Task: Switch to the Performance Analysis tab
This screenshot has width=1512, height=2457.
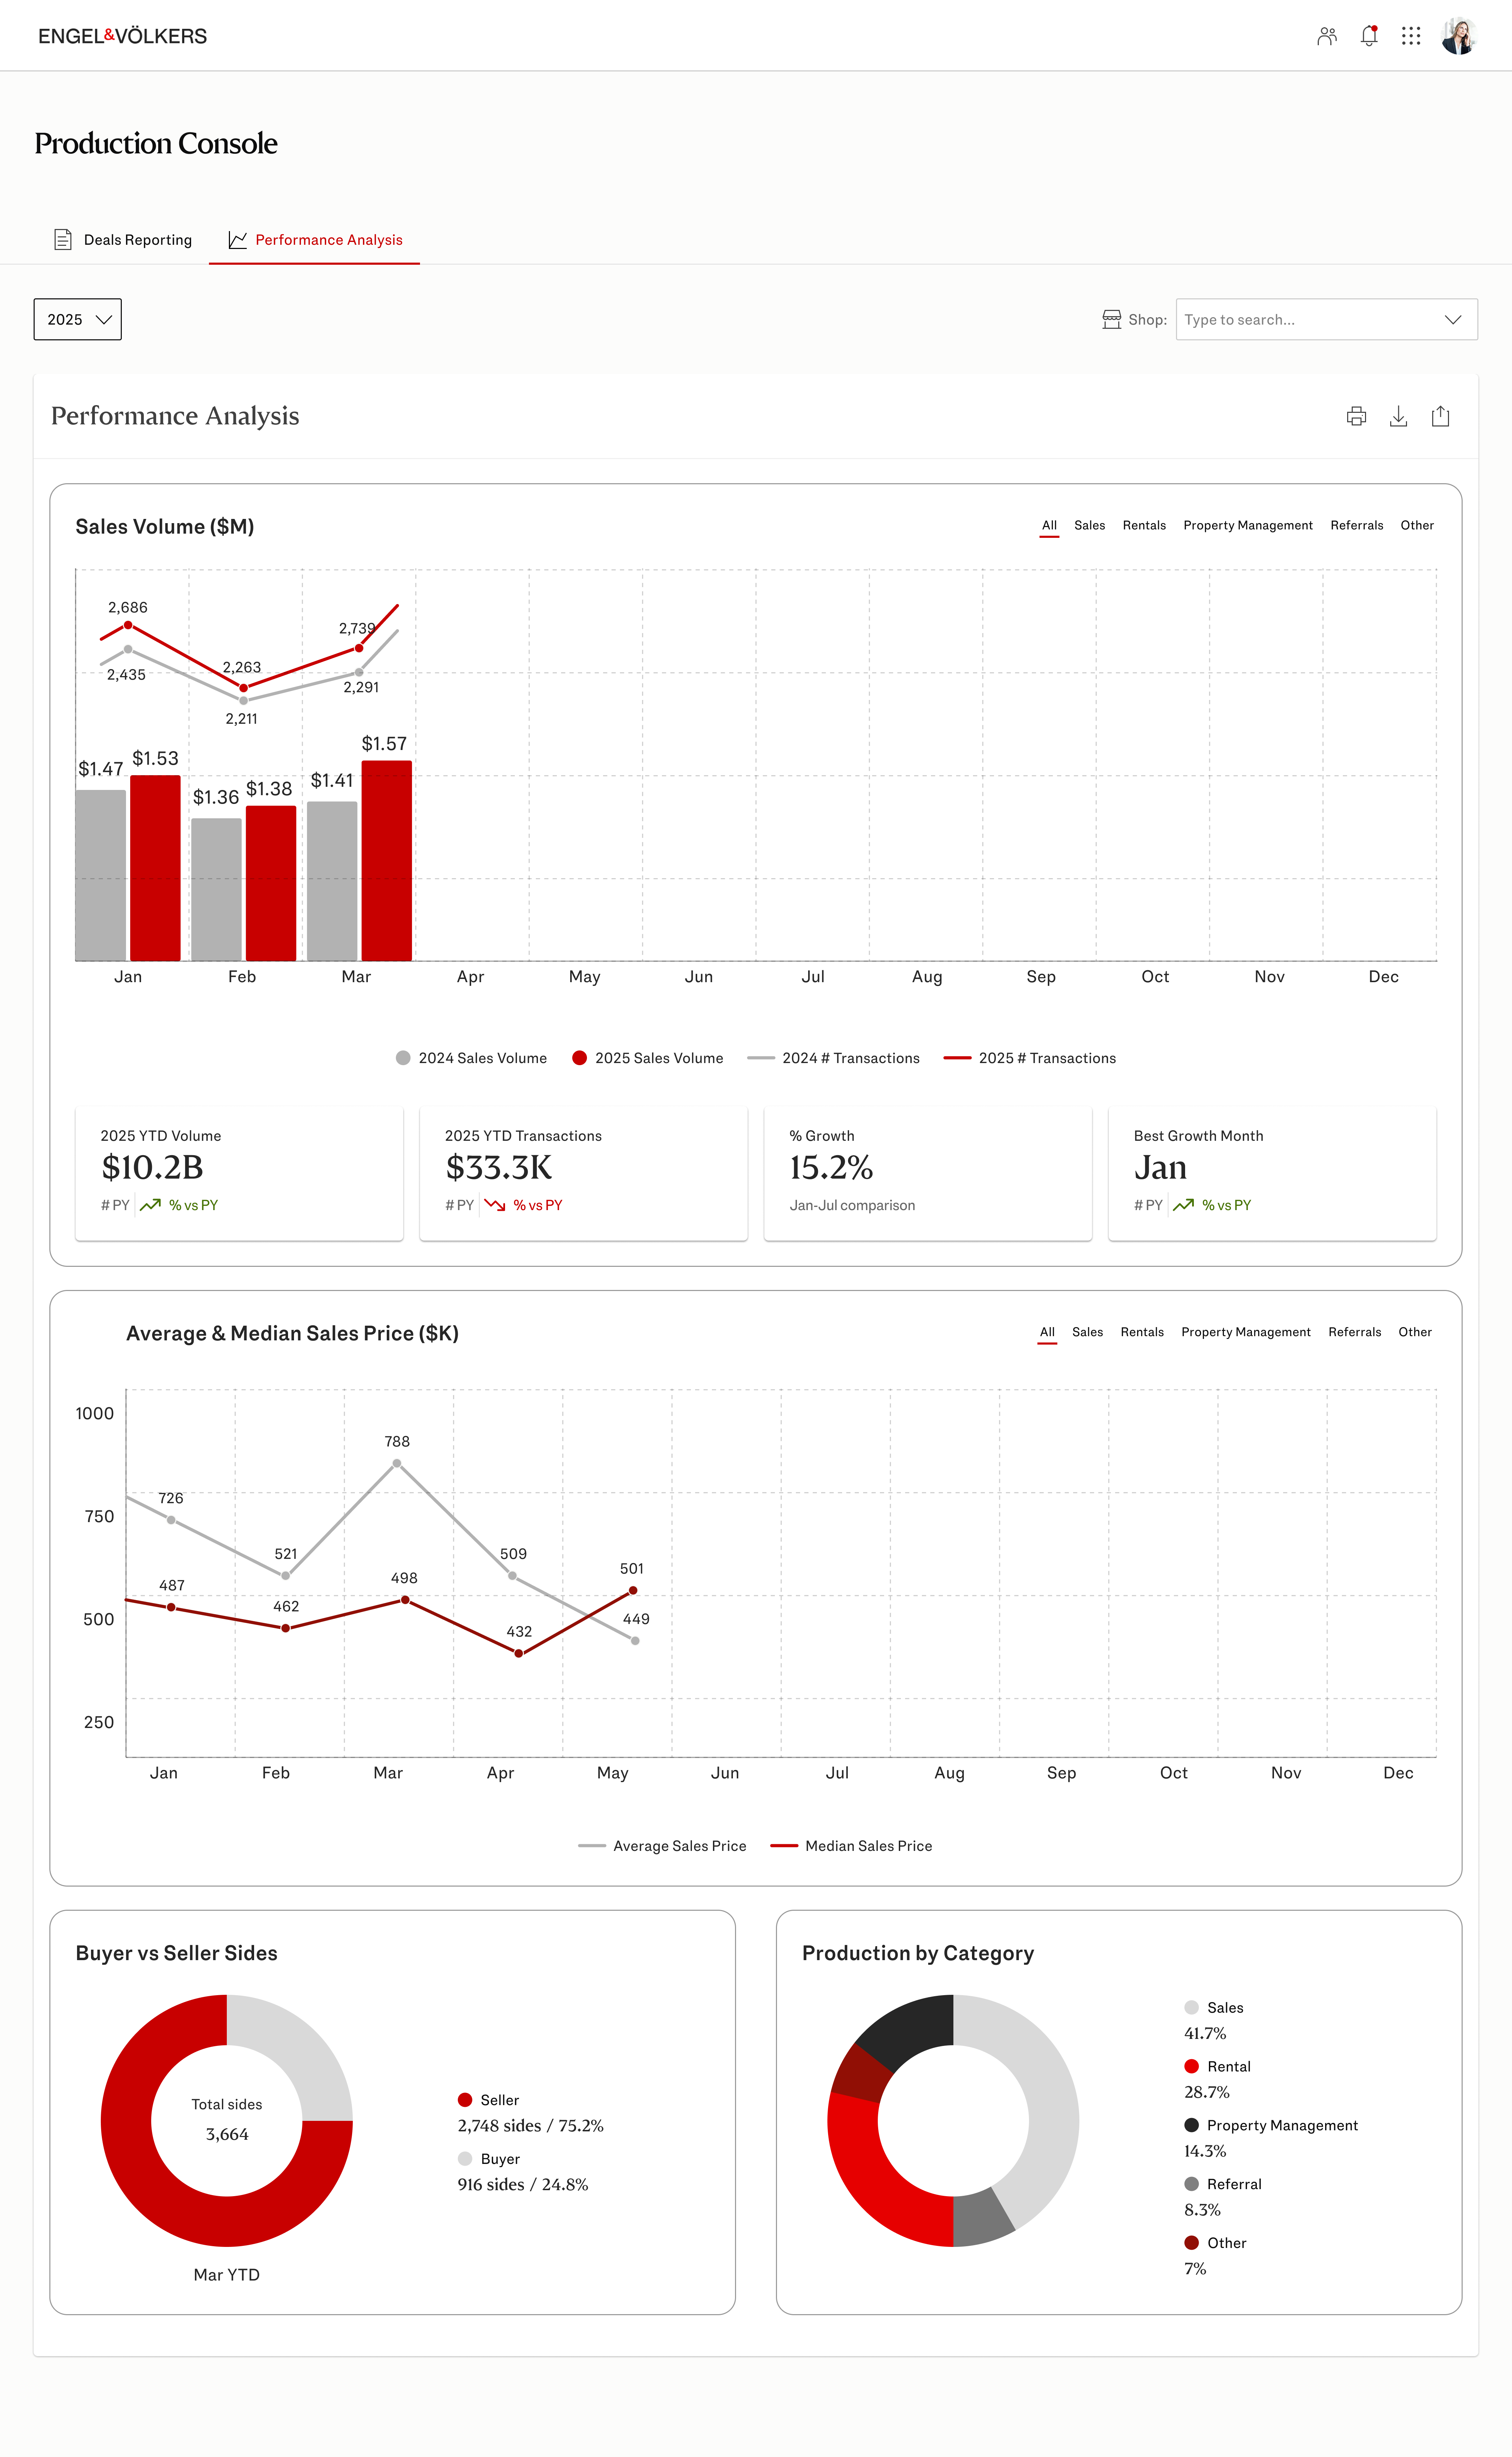Action: 314,240
